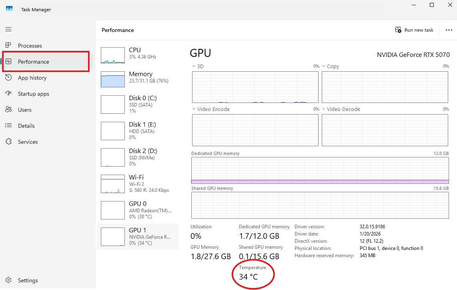Viewport: 457px width, 290px height.
Task: Switch to the Users section
Action: (25, 110)
